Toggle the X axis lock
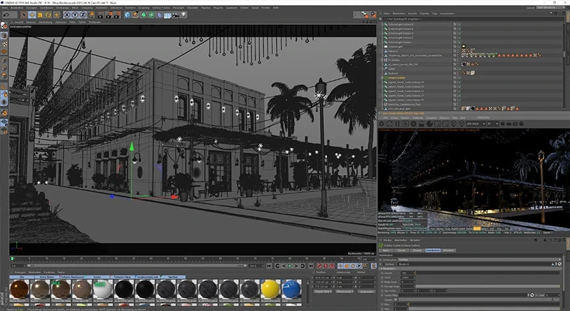 66,15
